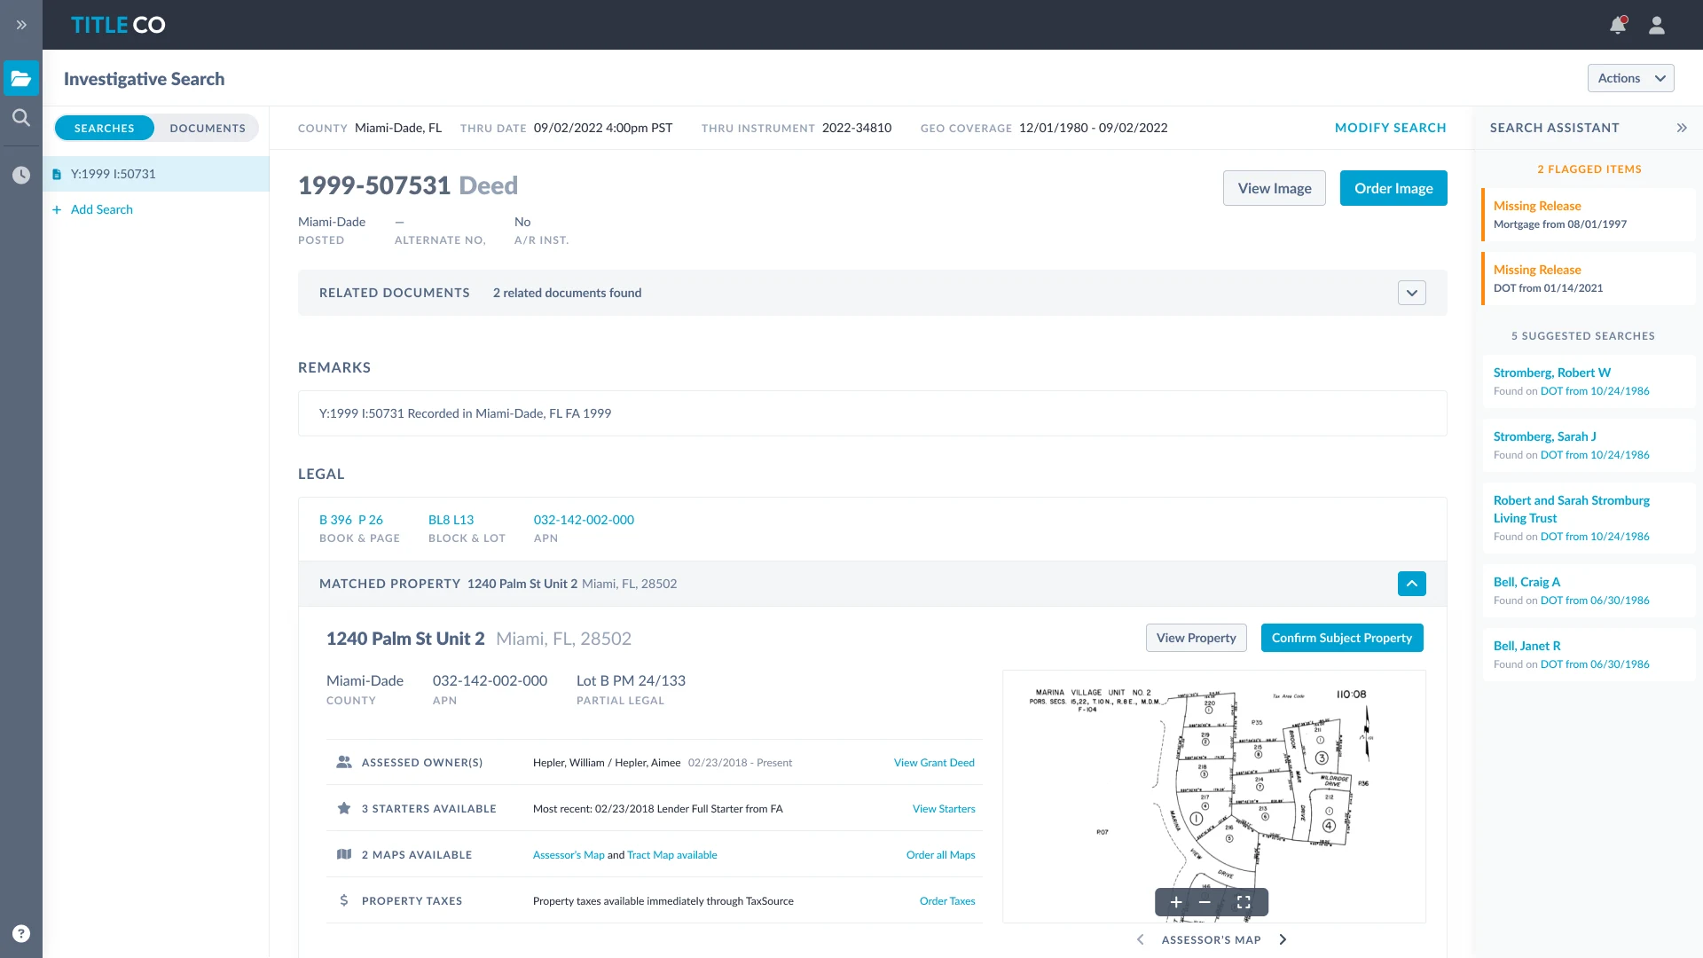Click Order Taxes
This screenshot has height=958, width=1703.
(x=947, y=901)
